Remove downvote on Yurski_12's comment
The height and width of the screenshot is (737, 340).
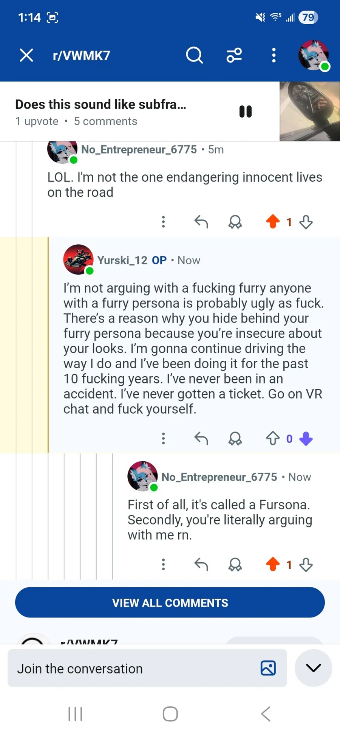(x=306, y=439)
